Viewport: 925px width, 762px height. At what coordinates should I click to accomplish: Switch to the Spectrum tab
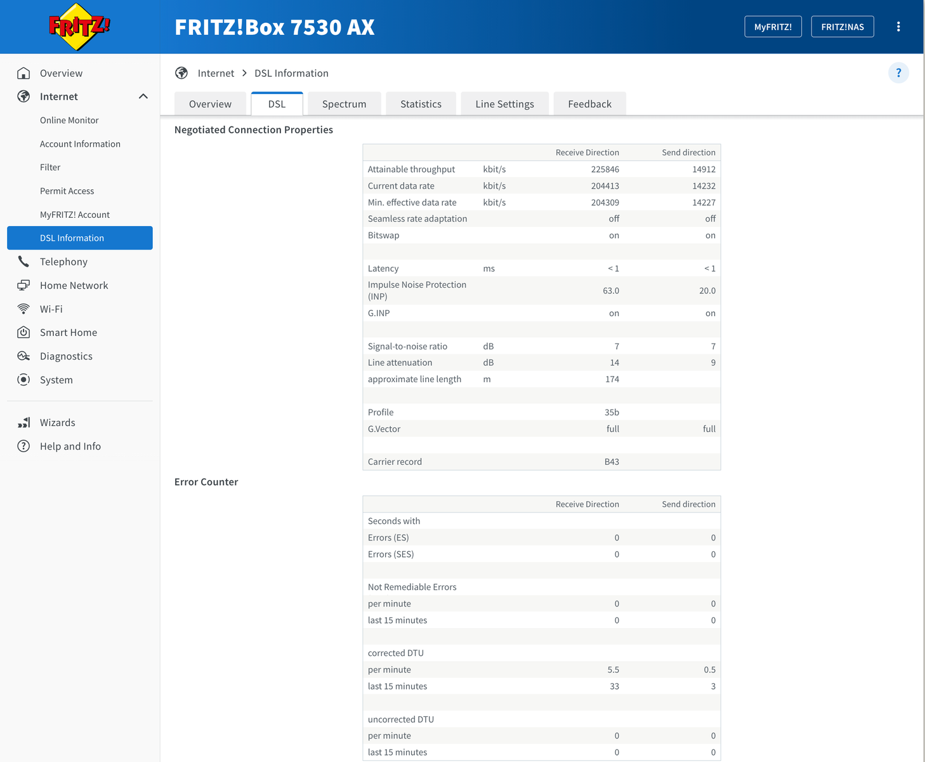[x=344, y=104]
